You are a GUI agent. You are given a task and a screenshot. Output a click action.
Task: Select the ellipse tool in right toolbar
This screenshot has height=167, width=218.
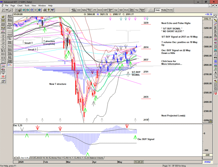(215, 50)
